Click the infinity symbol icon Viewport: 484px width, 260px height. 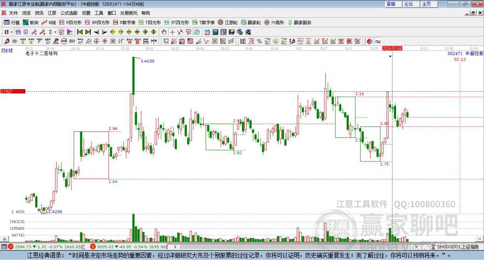pyautogui.click(x=378, y=42)
